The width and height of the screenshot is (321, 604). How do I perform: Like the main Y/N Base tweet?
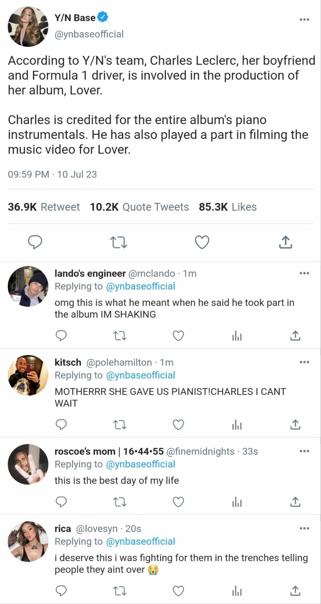[x=202, y=242]
